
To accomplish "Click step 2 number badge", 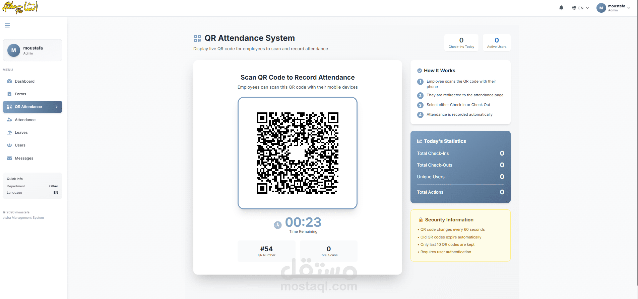I will pos(420,96).
